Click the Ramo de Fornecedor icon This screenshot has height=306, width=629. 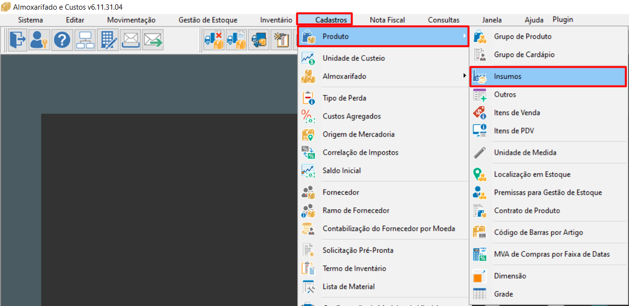coord(308,210)
